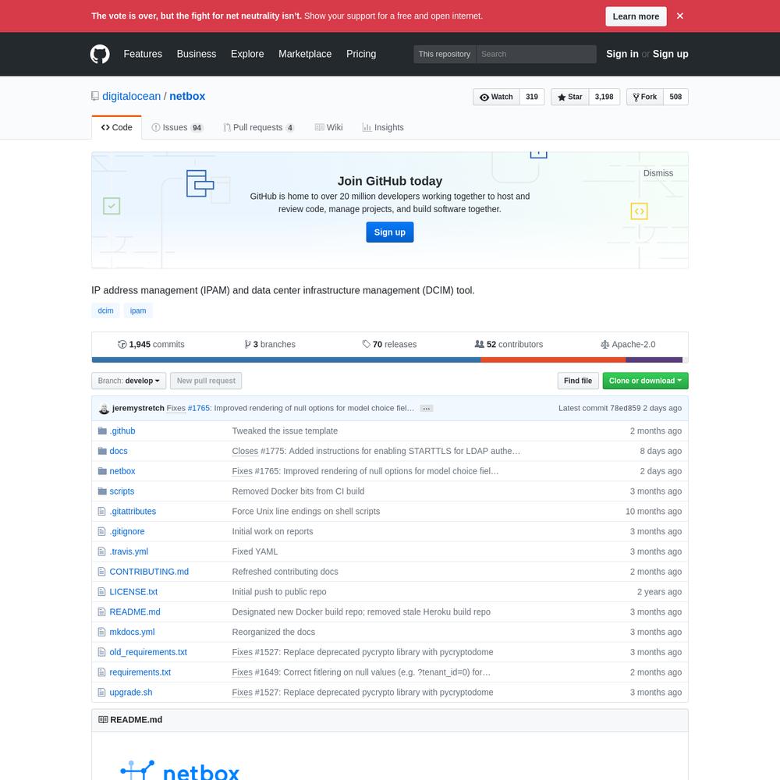Image resolution: width=780 pixels, height=780 pixels.
Task: Click the folder icon beside netbox
Action: (x=102, y=471)
